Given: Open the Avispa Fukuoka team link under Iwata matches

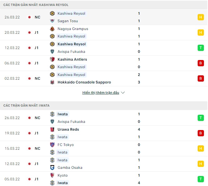Looking at the screenshot, I should (71, 122).
